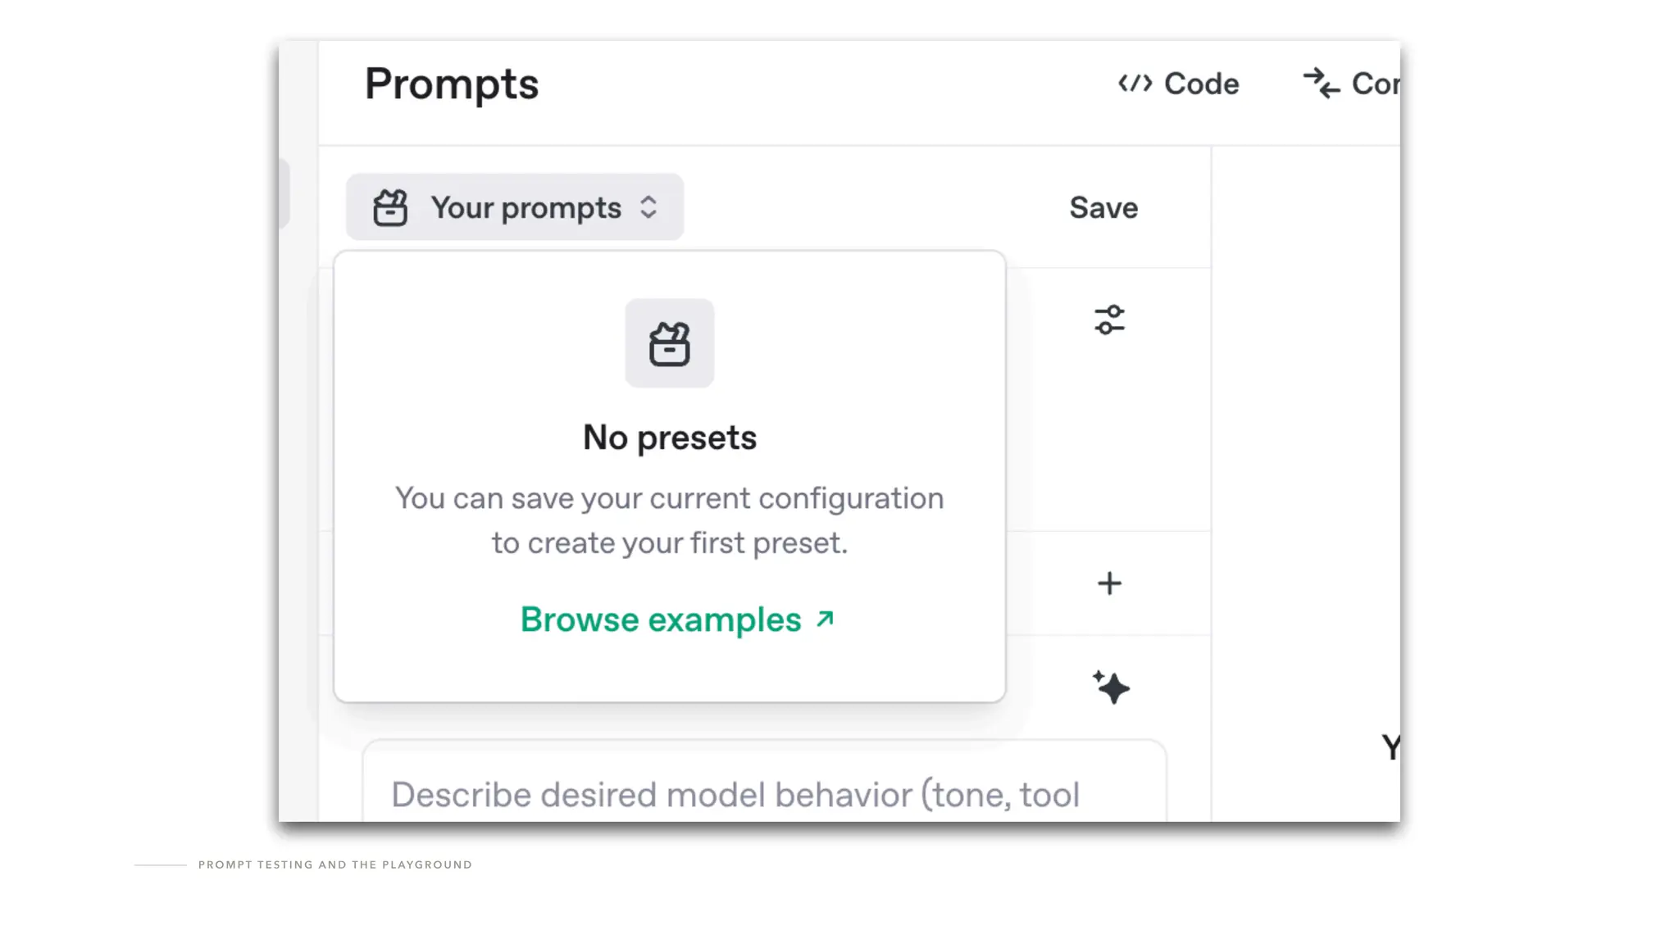Screen dimensions: 1679x944
Task: Click the sidebar handle on left edge
Action: [x=284, y=193]
